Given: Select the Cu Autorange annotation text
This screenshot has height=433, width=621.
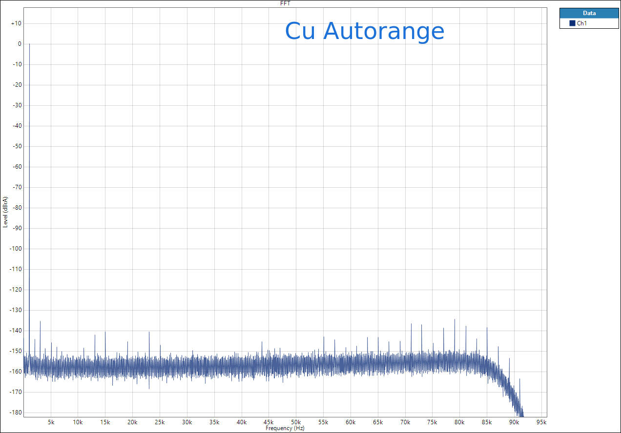Looking at the screenshot, I should [x=364, y=31].
